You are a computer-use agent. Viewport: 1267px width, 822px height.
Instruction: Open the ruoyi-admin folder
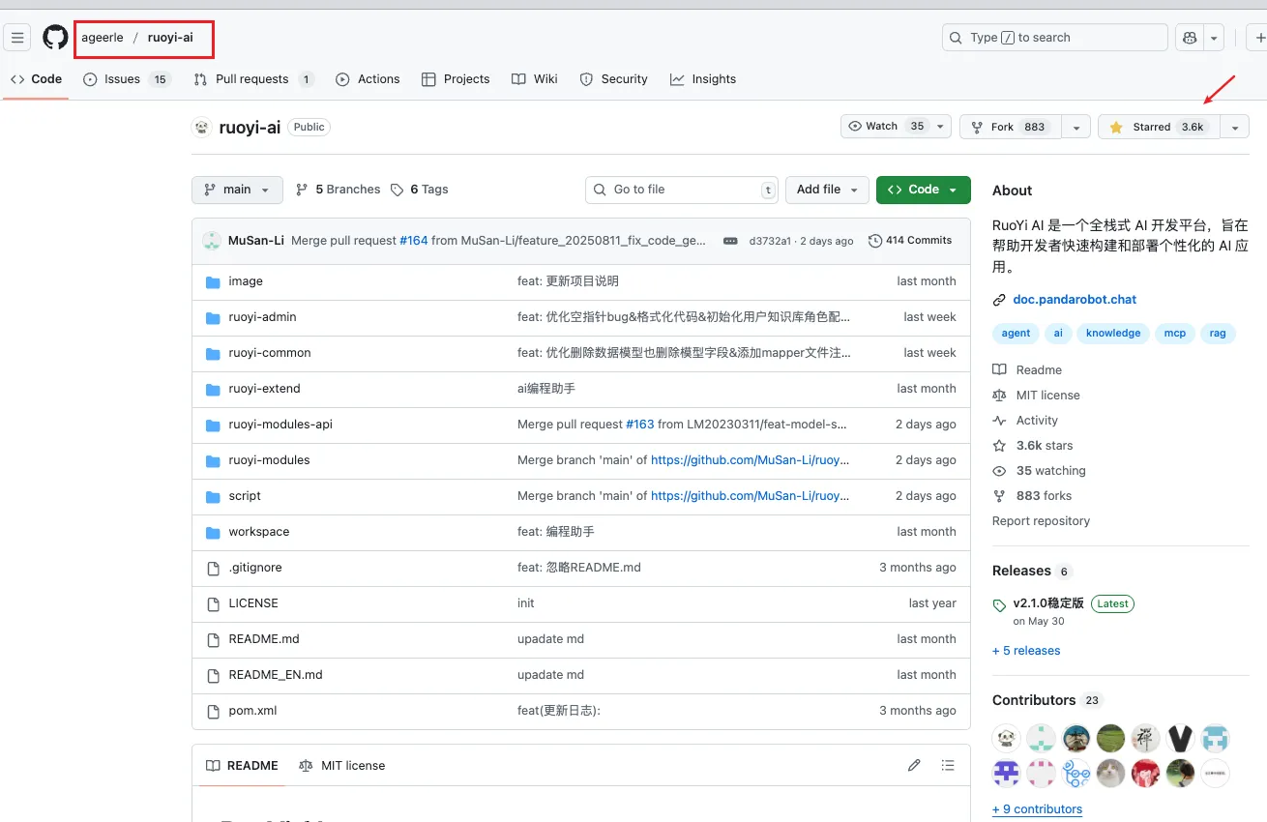pyautogui.click(x=262, y=317)
